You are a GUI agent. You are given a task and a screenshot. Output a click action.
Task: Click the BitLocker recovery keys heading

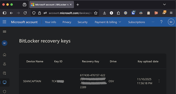point(45,41)
